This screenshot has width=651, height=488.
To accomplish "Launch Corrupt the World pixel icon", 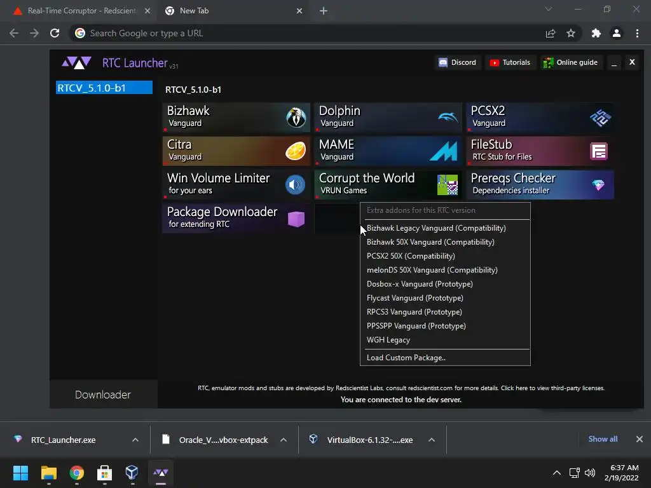I will (448, 185).
